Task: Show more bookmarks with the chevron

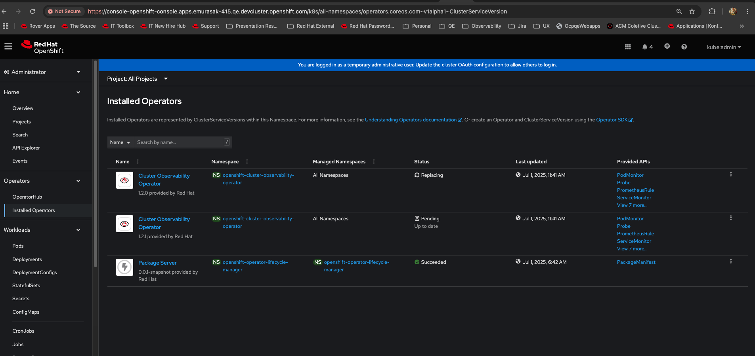Action: 742,26
